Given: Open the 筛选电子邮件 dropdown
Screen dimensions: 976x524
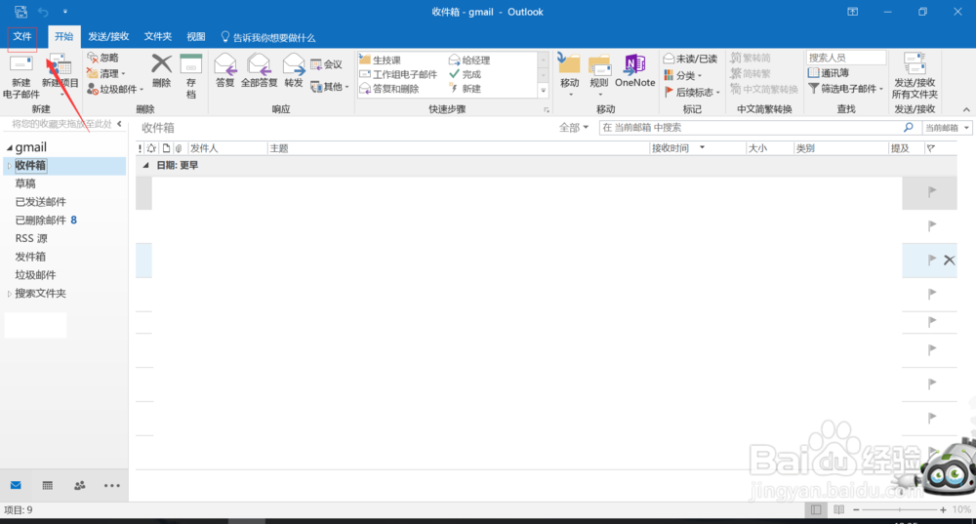Looking at the screenshot, I should 846,89.
